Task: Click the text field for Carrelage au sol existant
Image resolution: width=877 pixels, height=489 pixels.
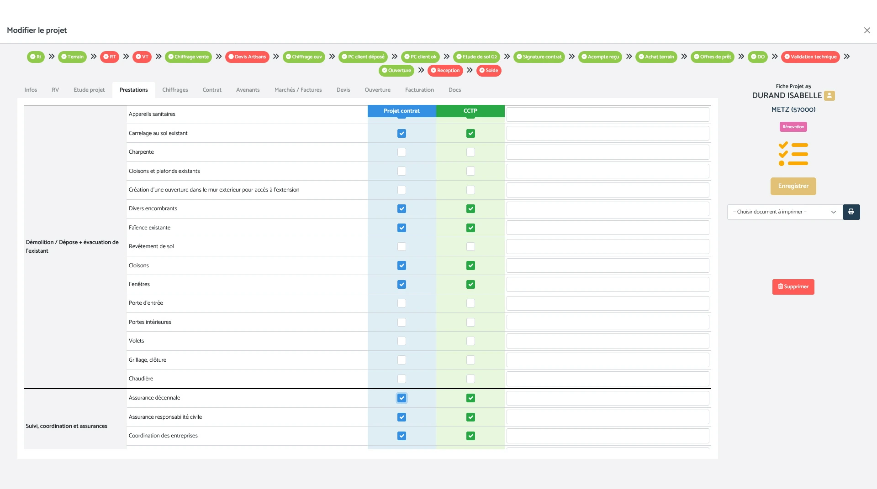Action: pos(608,134)
